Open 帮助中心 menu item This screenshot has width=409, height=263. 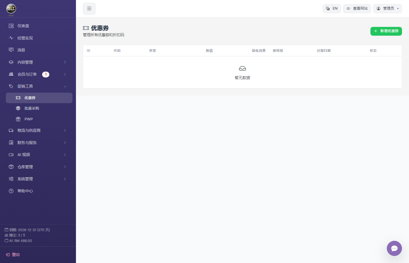pyautogui.click(x=39, y=191)
